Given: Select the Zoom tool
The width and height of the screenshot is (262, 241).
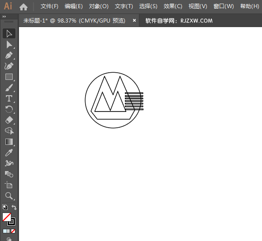Looking at the screenshot, I should coord(9,196).
